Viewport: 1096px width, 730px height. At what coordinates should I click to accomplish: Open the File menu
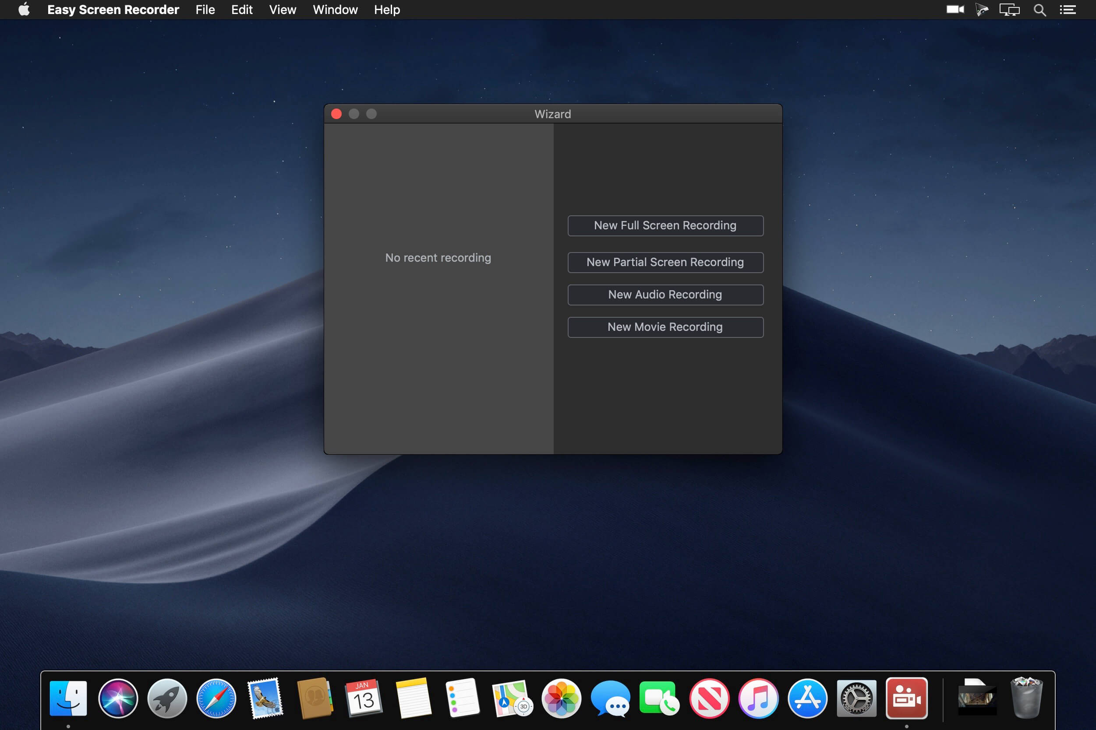click(x=205, y=10)
